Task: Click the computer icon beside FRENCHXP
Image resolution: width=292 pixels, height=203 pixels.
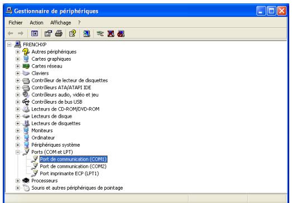Action: point(18,45)
